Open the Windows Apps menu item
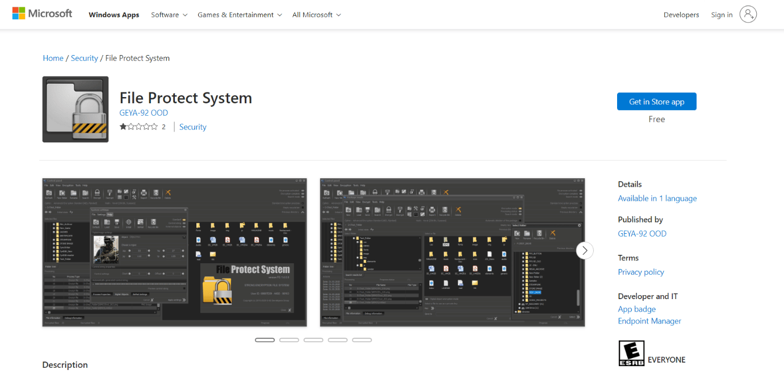The height and width of the screenshot is (374, 784). click(114, 15)
